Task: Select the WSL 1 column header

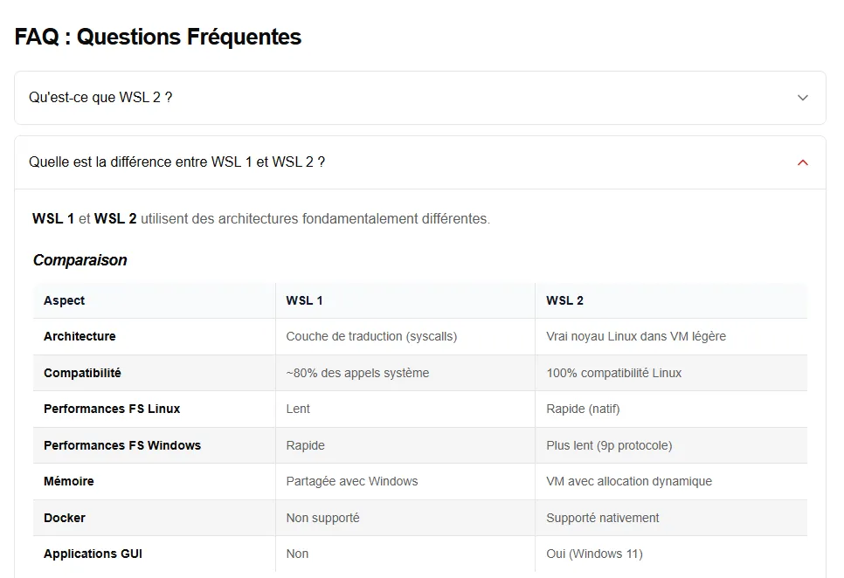Action: (304, 300)
